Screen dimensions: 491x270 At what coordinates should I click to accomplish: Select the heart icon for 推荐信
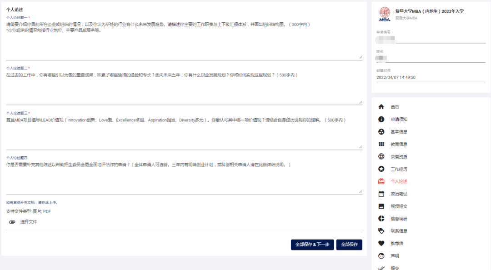coord(381,243)
